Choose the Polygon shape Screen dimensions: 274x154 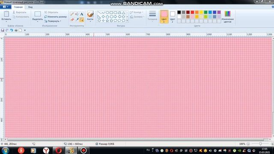click(119, 12)
